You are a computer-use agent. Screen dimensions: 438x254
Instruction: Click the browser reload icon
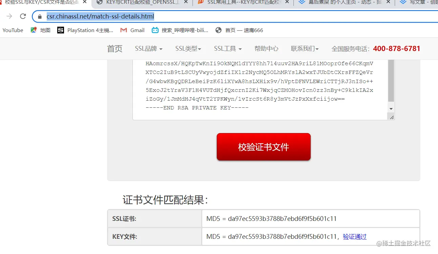point(23,16)
